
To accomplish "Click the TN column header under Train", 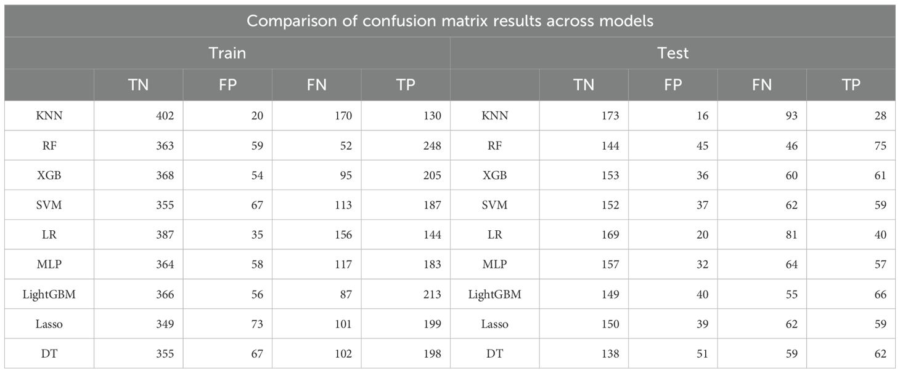I will pos(139,85).
